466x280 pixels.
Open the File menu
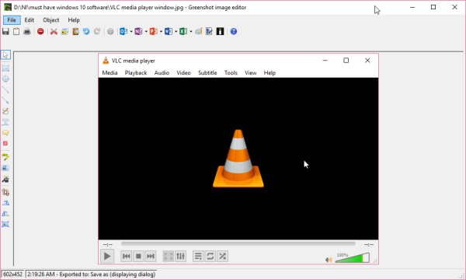tap(12, 20)
